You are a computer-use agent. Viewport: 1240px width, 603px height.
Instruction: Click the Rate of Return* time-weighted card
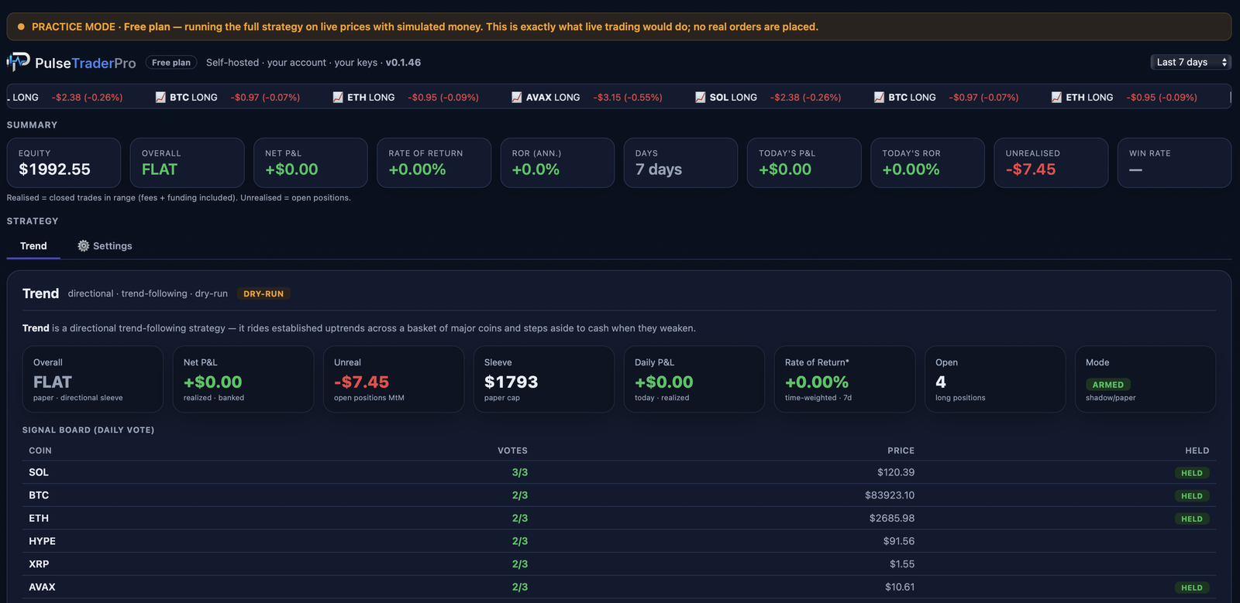845,379
